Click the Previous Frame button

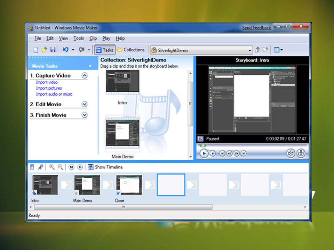(x=229, y=153)
